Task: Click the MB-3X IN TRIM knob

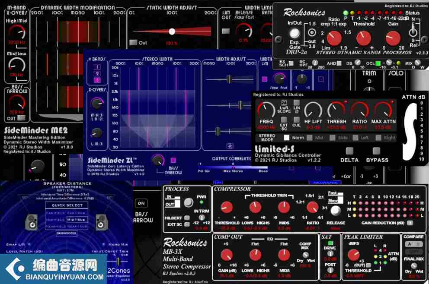Action: point(202,218)
